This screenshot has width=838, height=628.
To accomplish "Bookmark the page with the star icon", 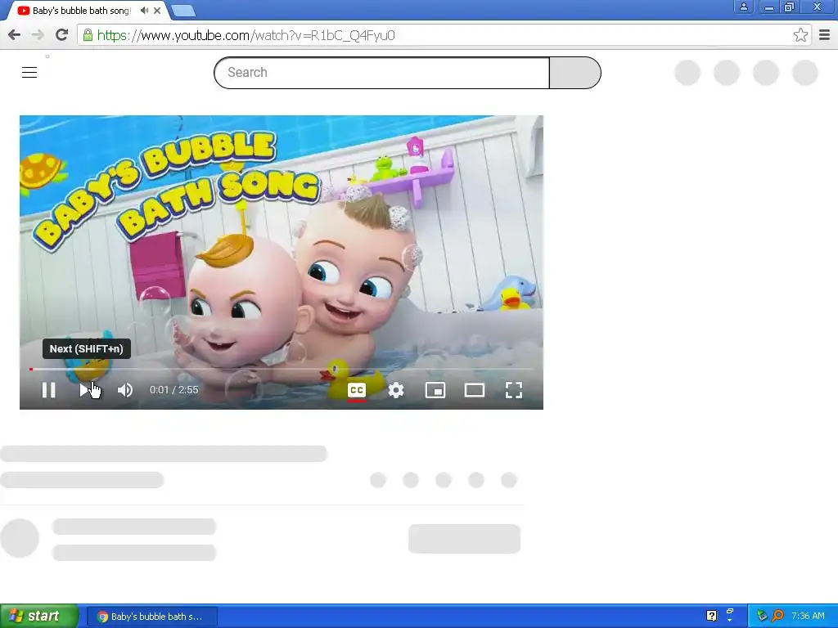I will (800, 35).
